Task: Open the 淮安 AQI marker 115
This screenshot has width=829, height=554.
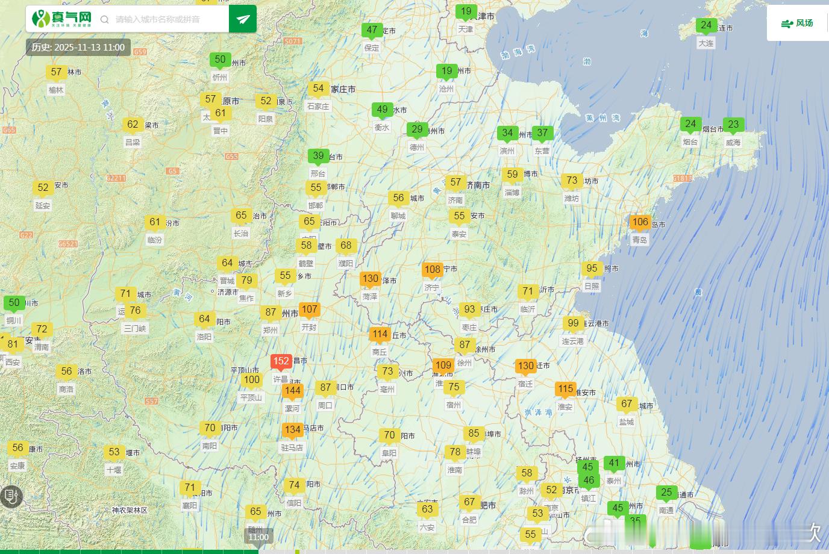Action: (x=565, y=388)
